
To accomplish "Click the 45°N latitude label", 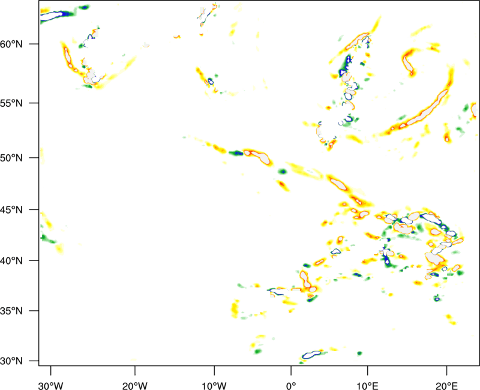I will tap(11, 210).
